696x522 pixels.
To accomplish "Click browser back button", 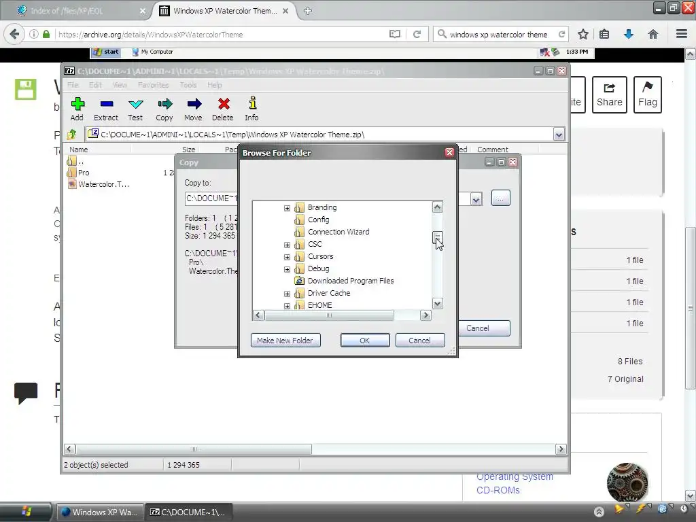I will pyautogui.click(x=14, y=34).
